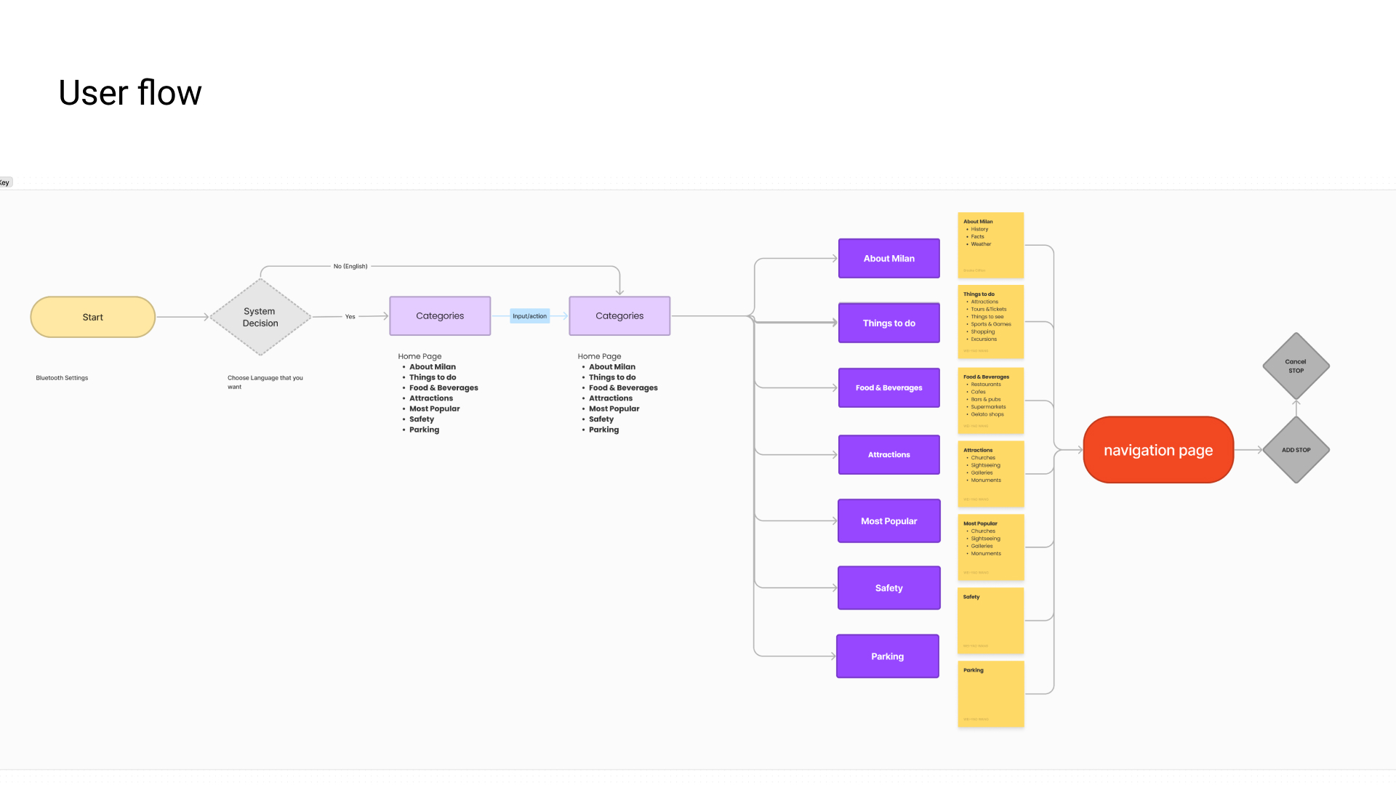Click the Food & Beverages sticky note
1396x785 pixels.
click(x=990, y=400)
